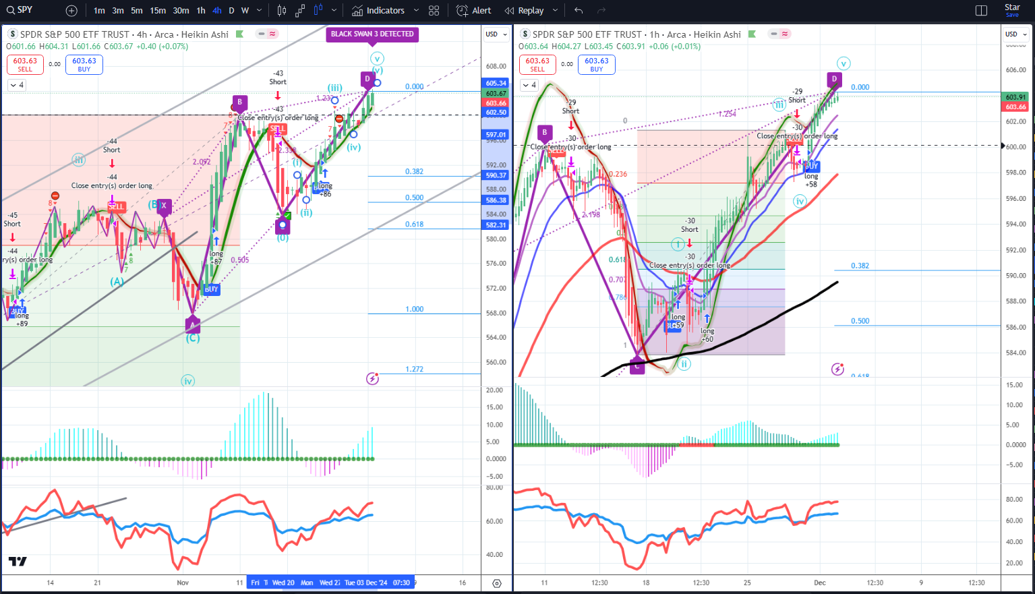Open the Indicators dialog

(378, 11)
